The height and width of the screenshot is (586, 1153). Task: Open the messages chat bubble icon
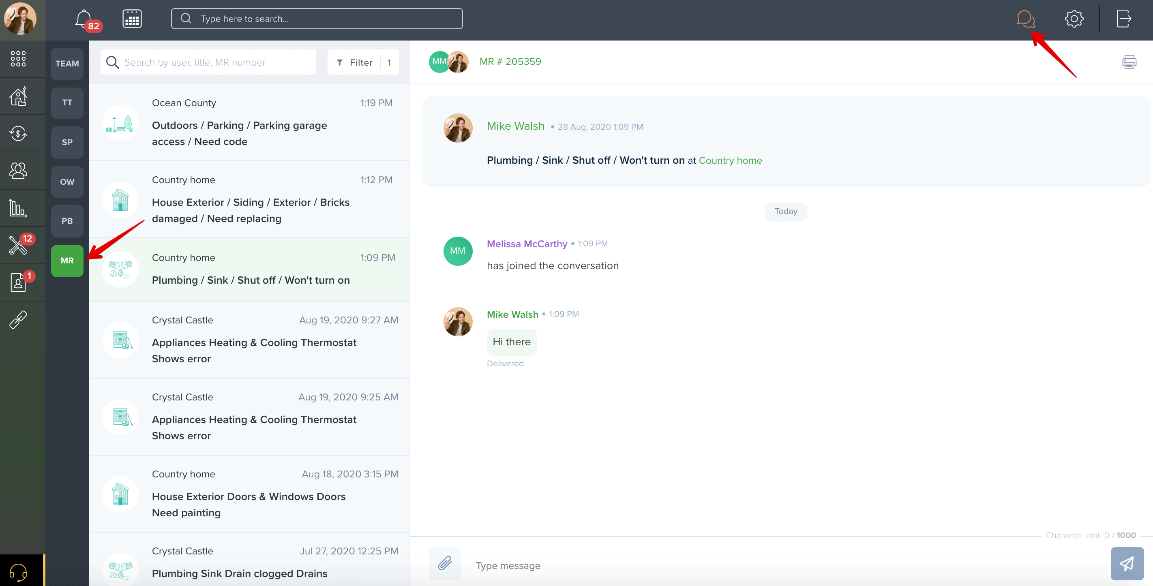(1025, 19)
